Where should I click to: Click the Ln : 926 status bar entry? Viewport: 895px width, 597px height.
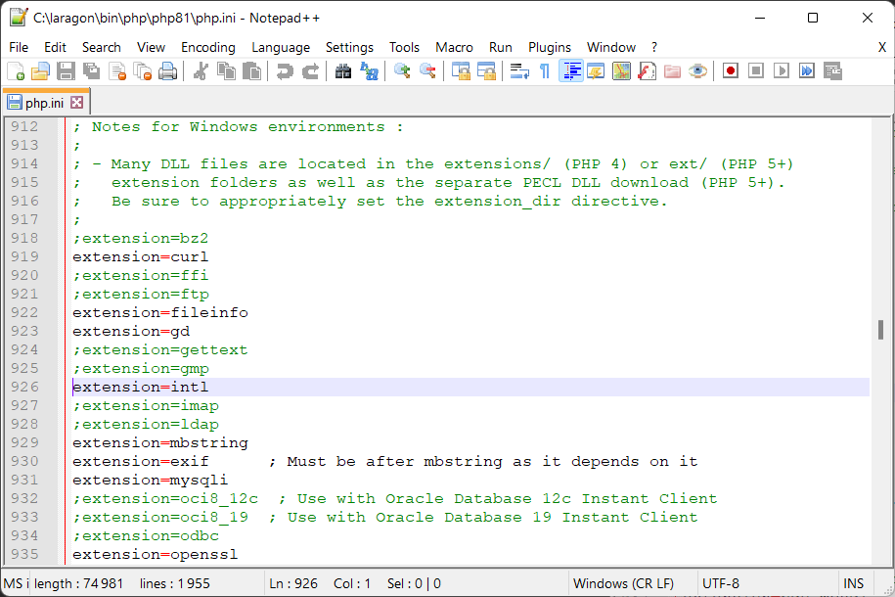coord(293,584)
